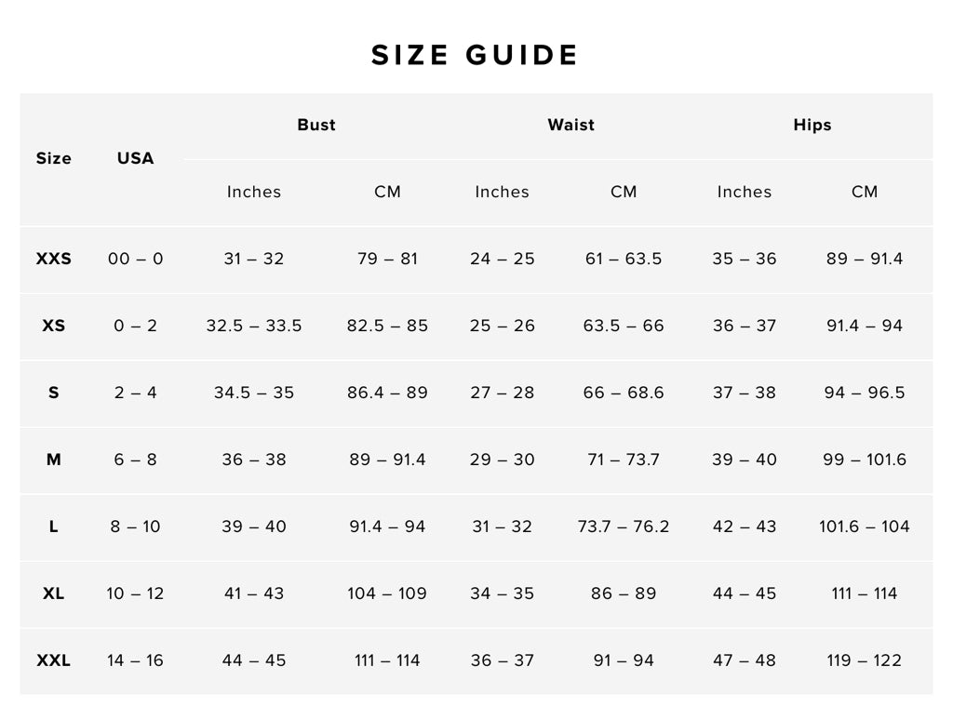
Task: Select the XS size row label
Action: click(x=53, y=326)
